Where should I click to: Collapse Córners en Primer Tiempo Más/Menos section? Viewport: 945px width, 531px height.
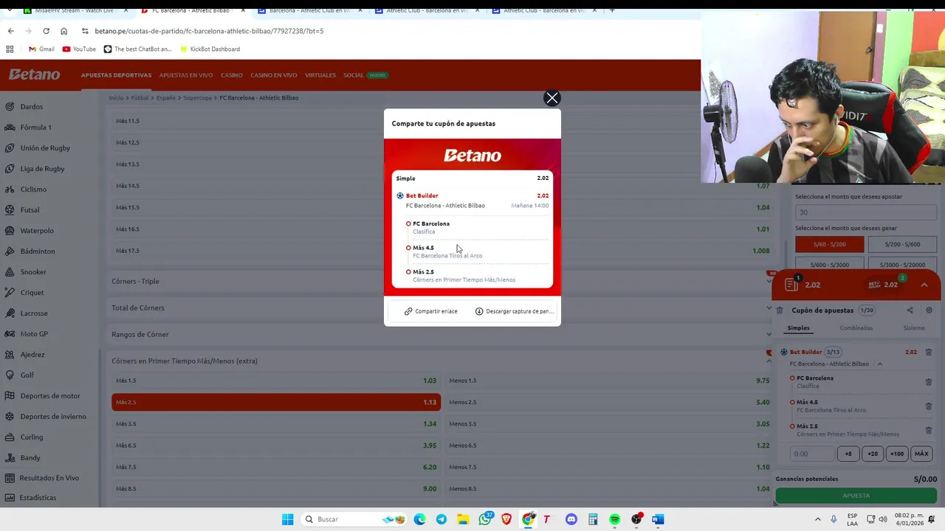tap(441, 361)
